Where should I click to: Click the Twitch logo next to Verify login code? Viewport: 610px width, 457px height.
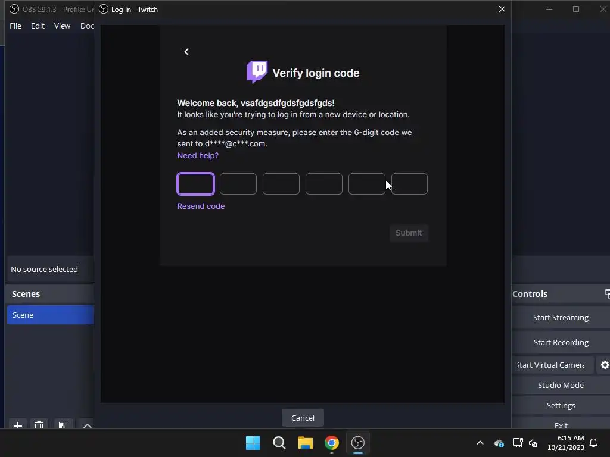pos(257,72)
